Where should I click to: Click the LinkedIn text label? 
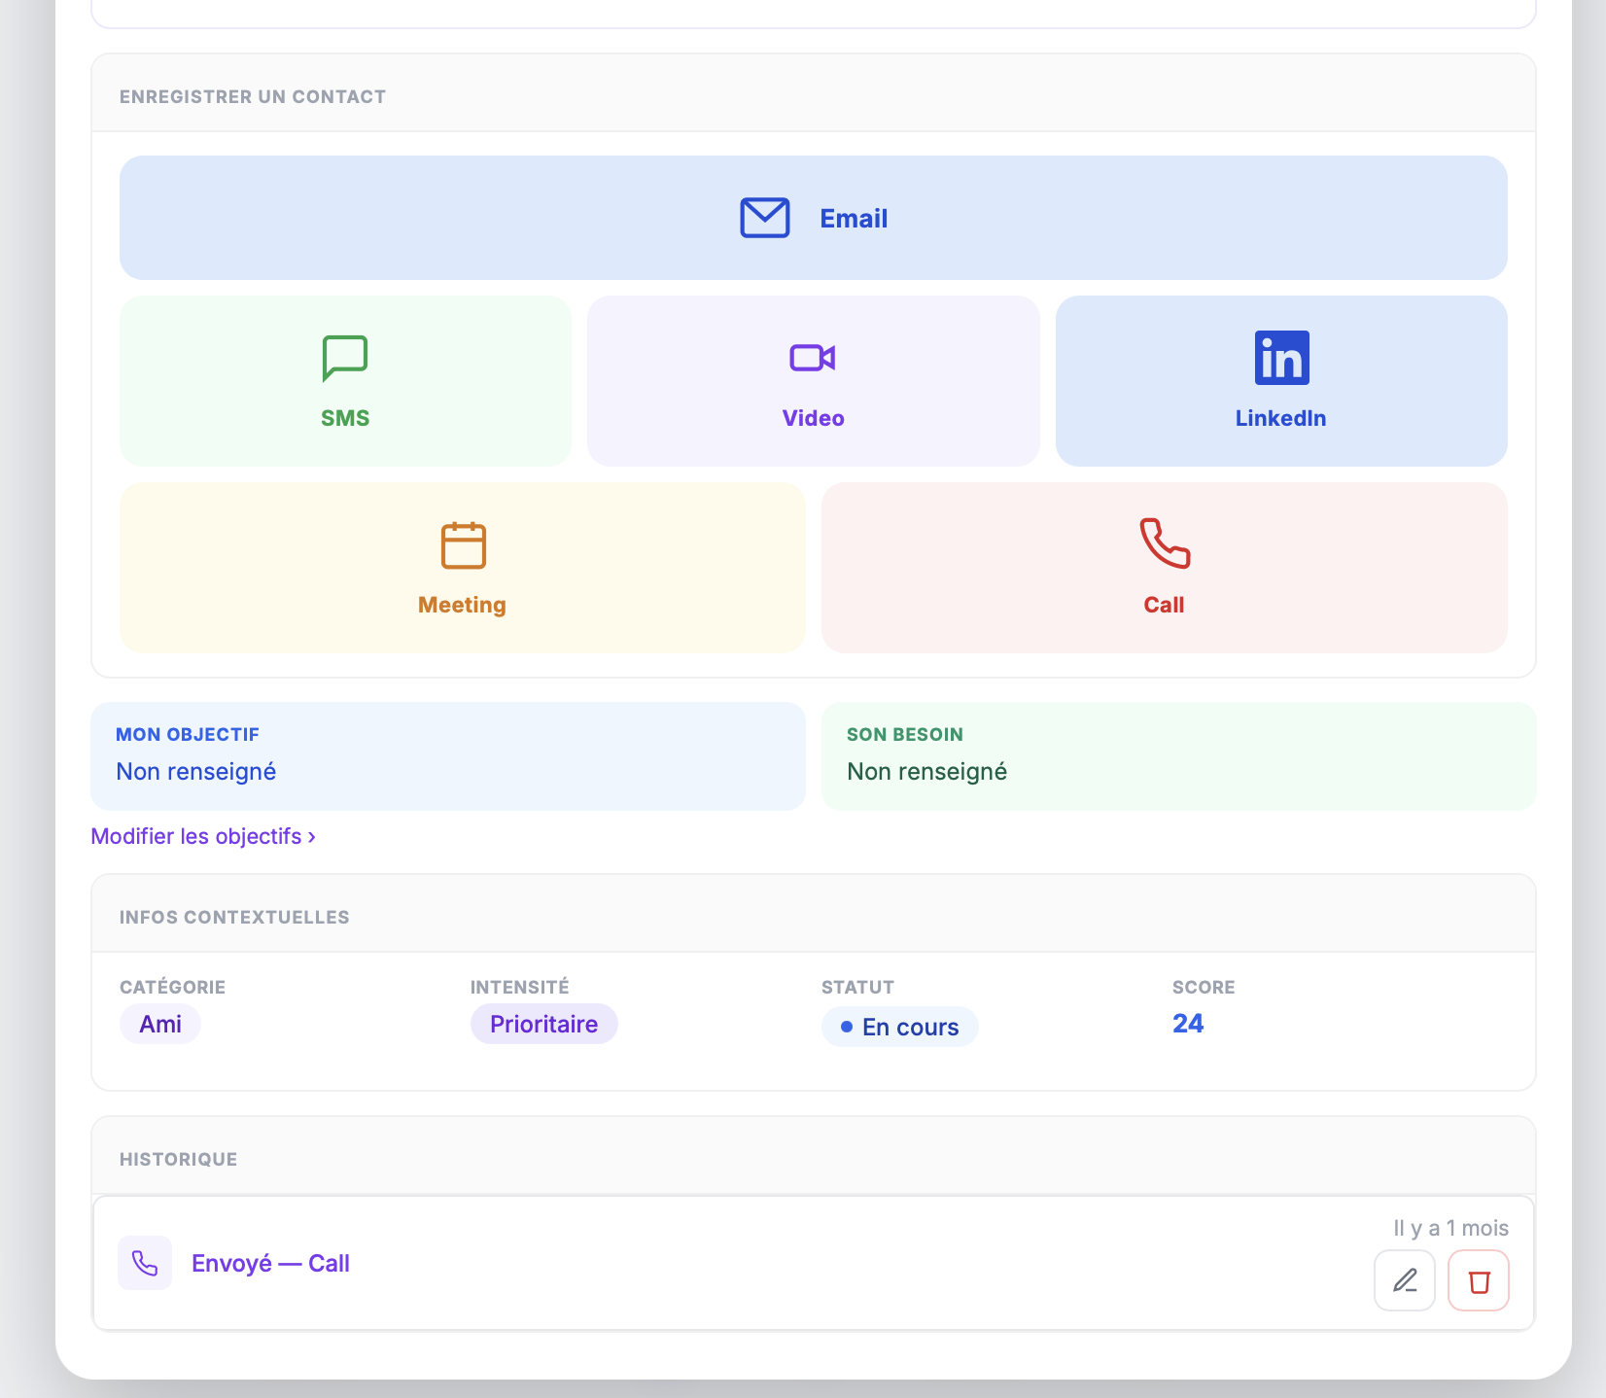pos(1280,418)
